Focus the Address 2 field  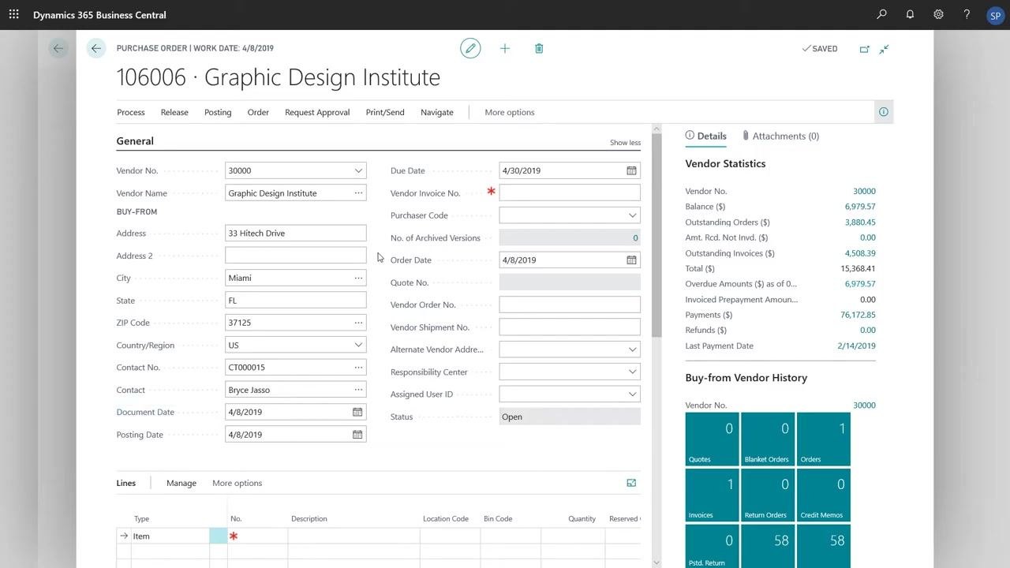pyautogui.click(x=296, y=256)
